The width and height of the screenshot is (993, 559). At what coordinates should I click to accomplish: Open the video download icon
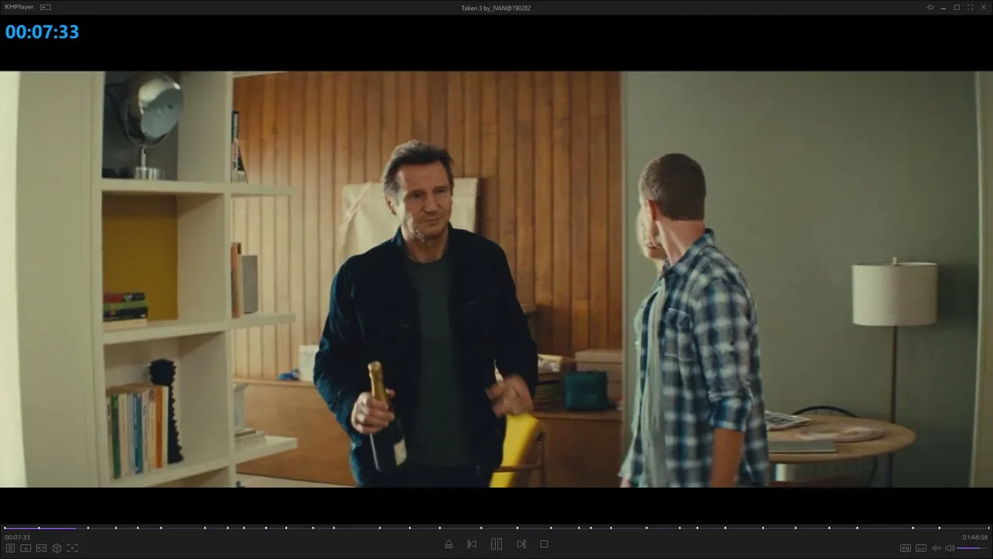(x=26, y=548)
